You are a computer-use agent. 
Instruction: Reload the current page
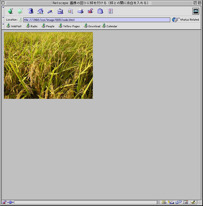(x=31, y=11)
